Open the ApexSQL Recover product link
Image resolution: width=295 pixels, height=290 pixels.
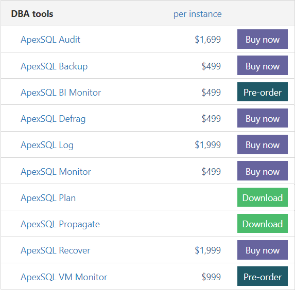click(x=56, y=250)
